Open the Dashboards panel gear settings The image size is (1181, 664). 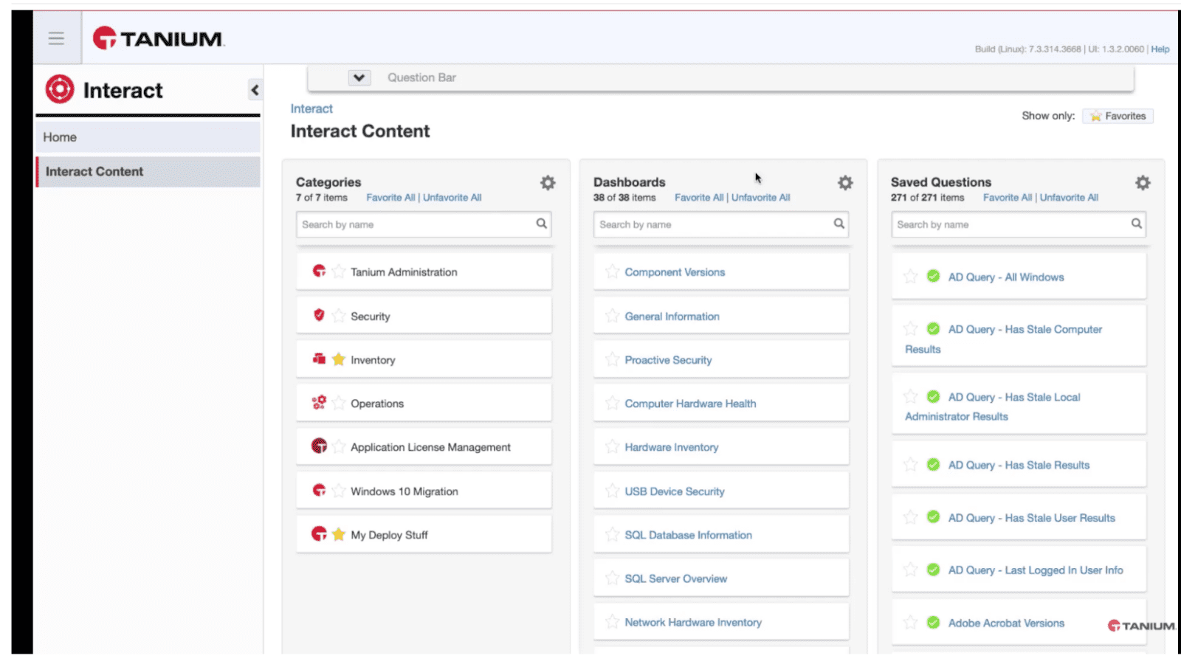coord(845,182)
